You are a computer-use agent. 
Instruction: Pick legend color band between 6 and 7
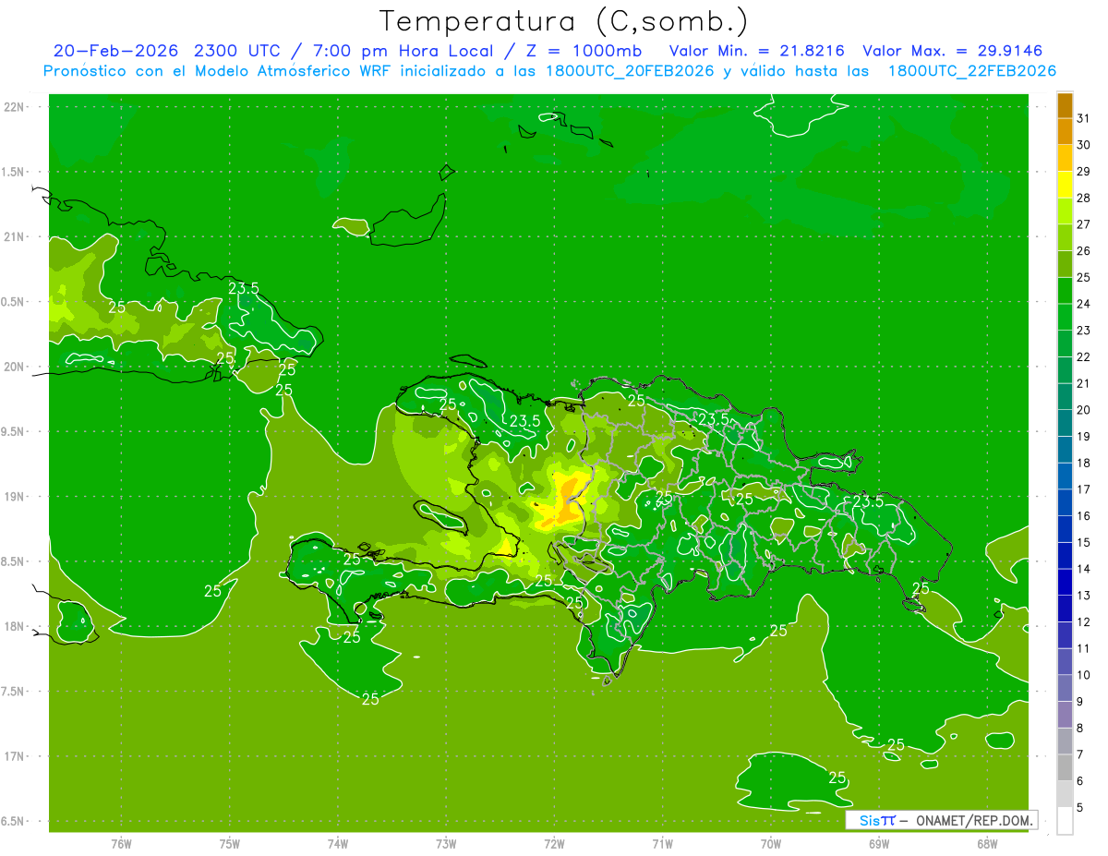[1065, 767]
